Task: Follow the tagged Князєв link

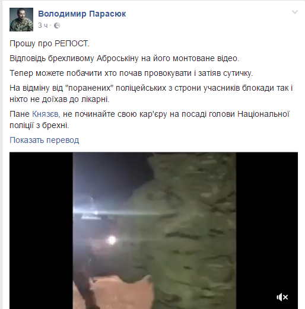Action: [x=46, y=114]
